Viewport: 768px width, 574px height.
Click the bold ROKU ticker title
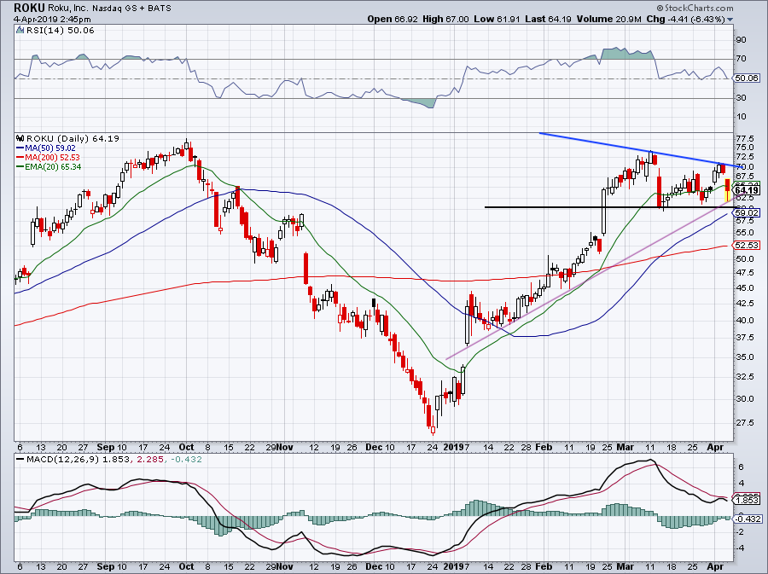pyautogui.click(x=29, y=8)
